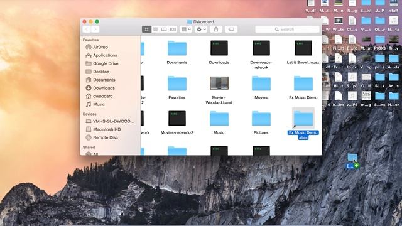The image size is (402, 226).
Task: Close the DWoodard Finder window
Action: click(85, 22)
